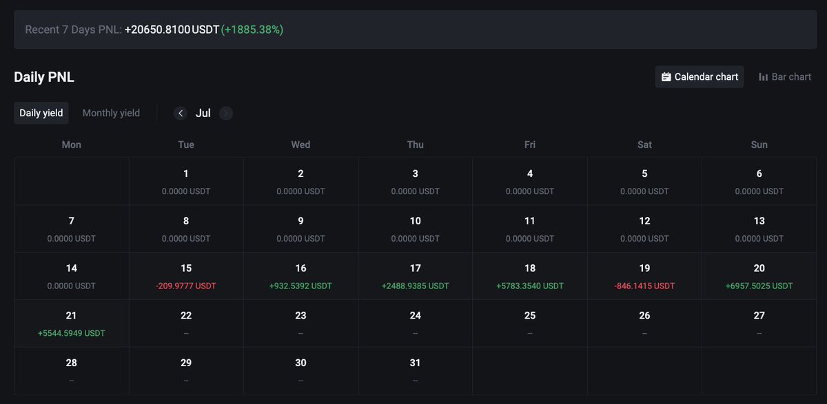Click the July 6 calendar cell

[759, 182]
